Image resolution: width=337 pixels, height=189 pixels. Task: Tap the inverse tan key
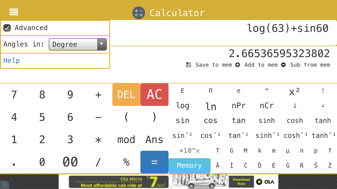[239, 136]
